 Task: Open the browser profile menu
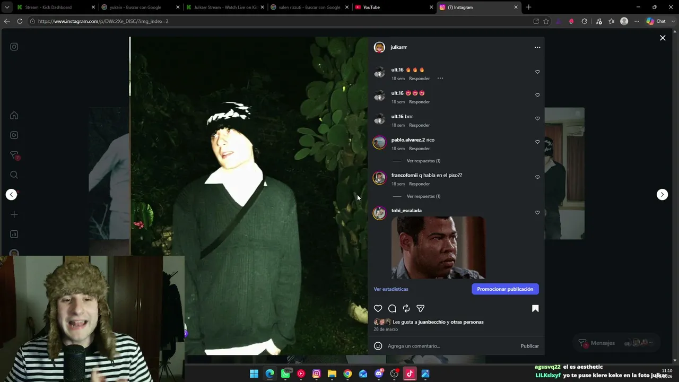[x=624, y=21]
